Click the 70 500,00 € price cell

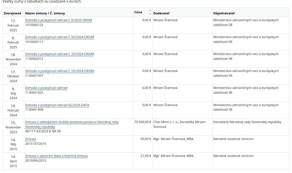coord(143,122)
